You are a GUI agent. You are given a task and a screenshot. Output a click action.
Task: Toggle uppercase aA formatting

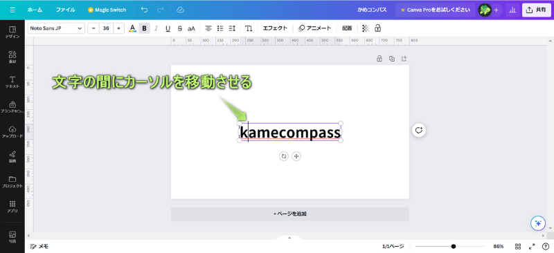(x=192, y=28)
